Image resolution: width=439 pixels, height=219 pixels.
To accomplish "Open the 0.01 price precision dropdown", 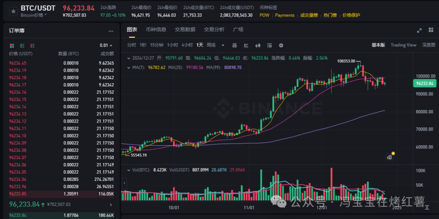I will point(106,45).
